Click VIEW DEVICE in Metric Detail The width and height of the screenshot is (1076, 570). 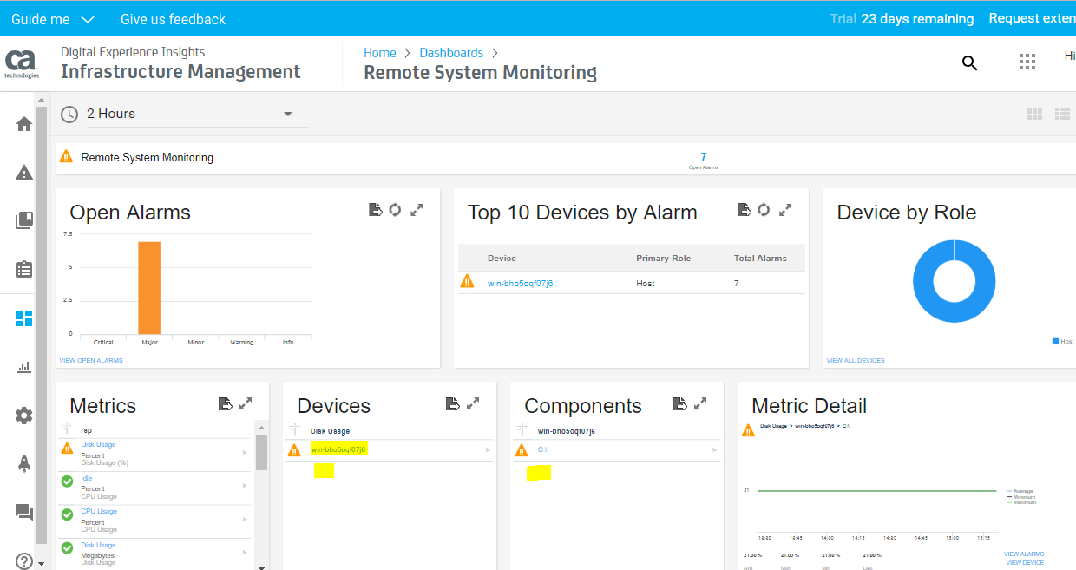pos(1025,562)
